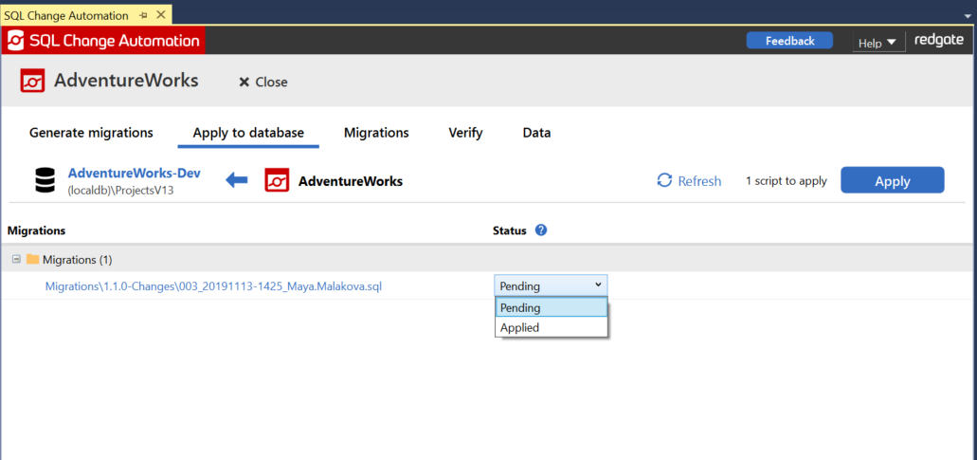This screenshot has height=460, width=977.
Task: Click the Status column header
Action: (510, 230)
